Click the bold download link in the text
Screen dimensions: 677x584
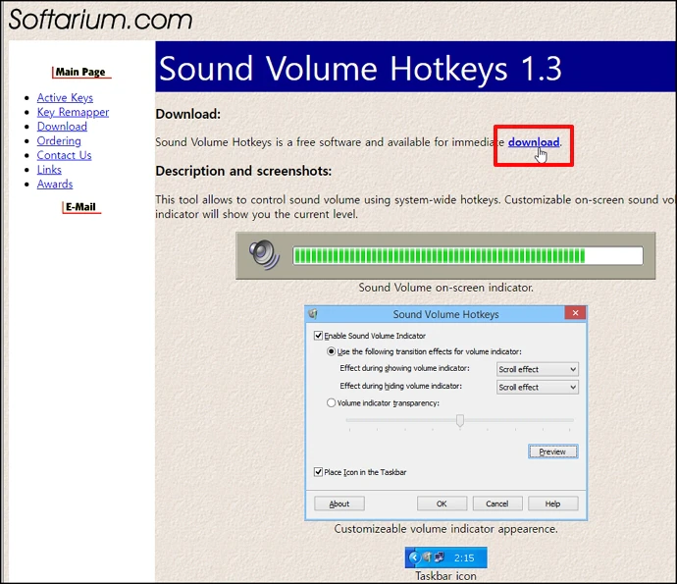click(x=534, y=142)
